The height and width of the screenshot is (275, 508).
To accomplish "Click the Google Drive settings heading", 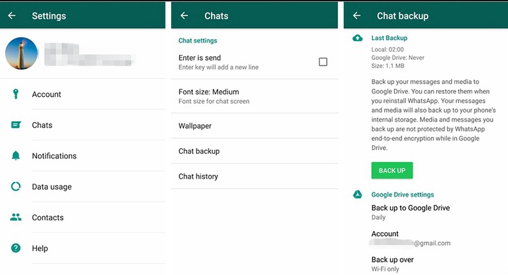I will (x=403, y=195).
